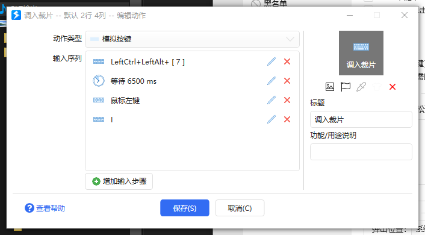Screen dimensions: 425x235
Task: Click 取消(C) to cancel editing
Action: click(x=240, y=208)
